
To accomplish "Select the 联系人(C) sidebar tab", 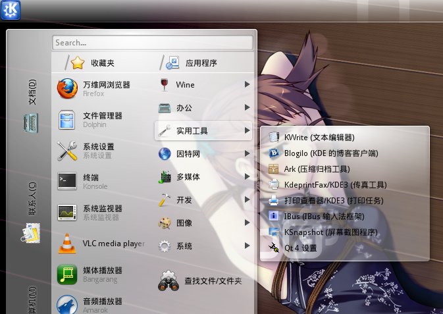I will click(32, 198).
